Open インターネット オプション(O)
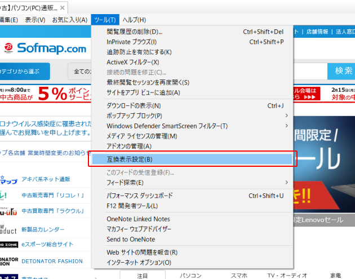 192,263
